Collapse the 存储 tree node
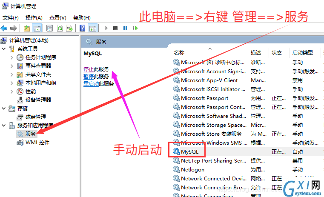Screen dimensions: 324x197 [x=3, y=108]
